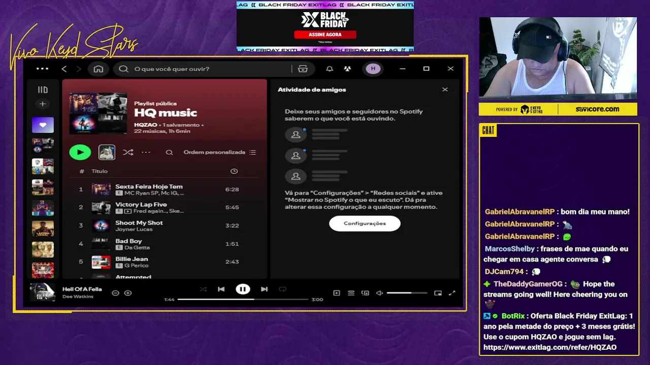Sort by the duration clock icon column

234,171
